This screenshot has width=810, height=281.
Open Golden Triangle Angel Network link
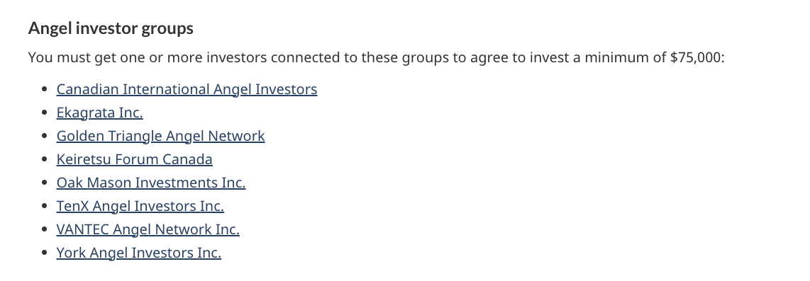point(161,136)
